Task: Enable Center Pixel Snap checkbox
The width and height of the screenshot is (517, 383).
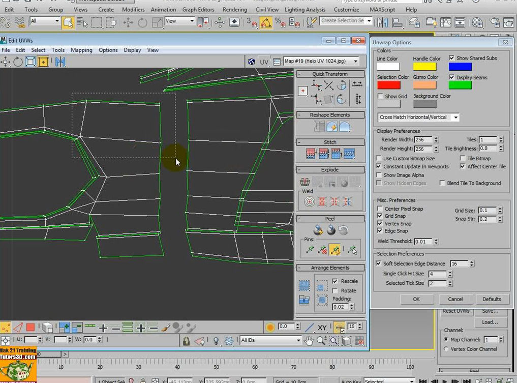Action: (x=380, y=209)
